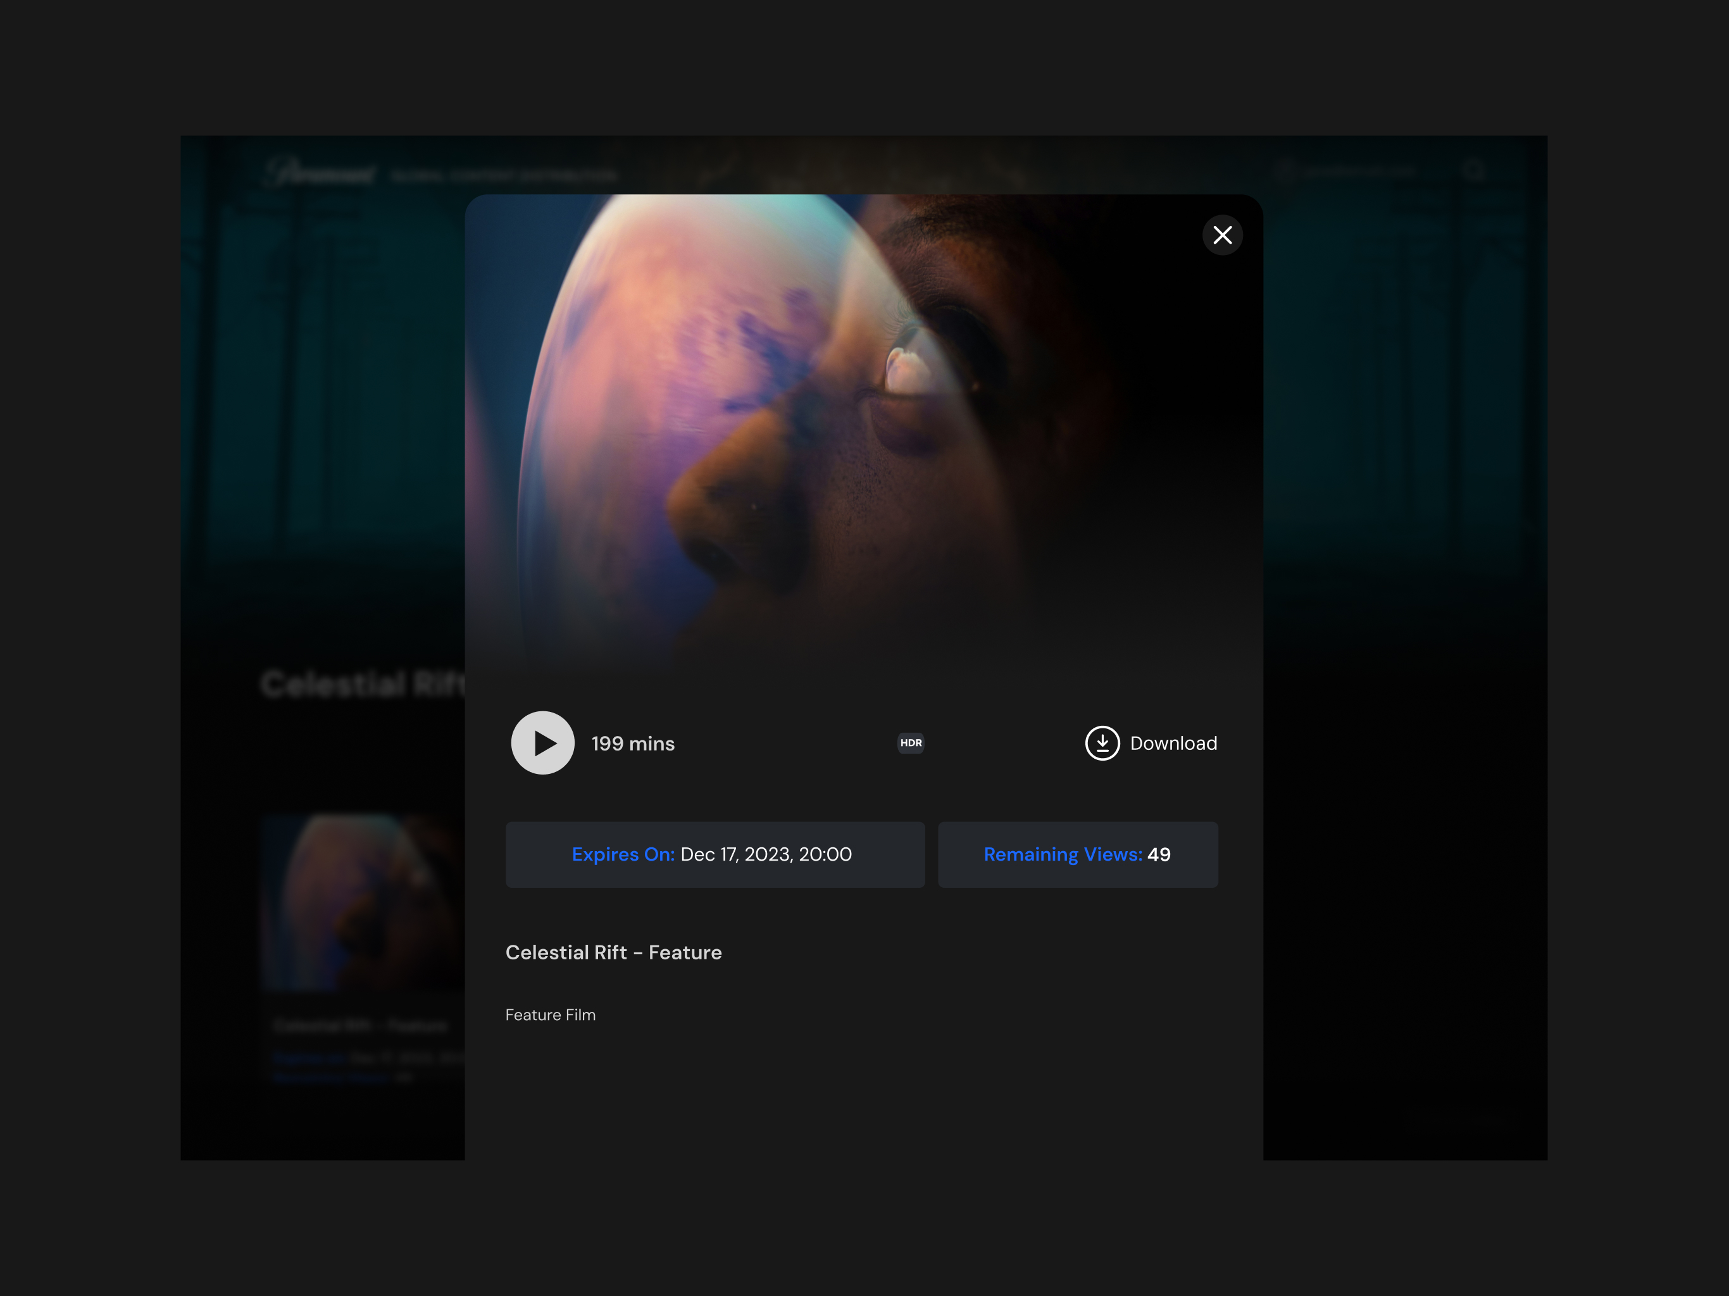Click the download arrow icon

[x=1102, y=744]
